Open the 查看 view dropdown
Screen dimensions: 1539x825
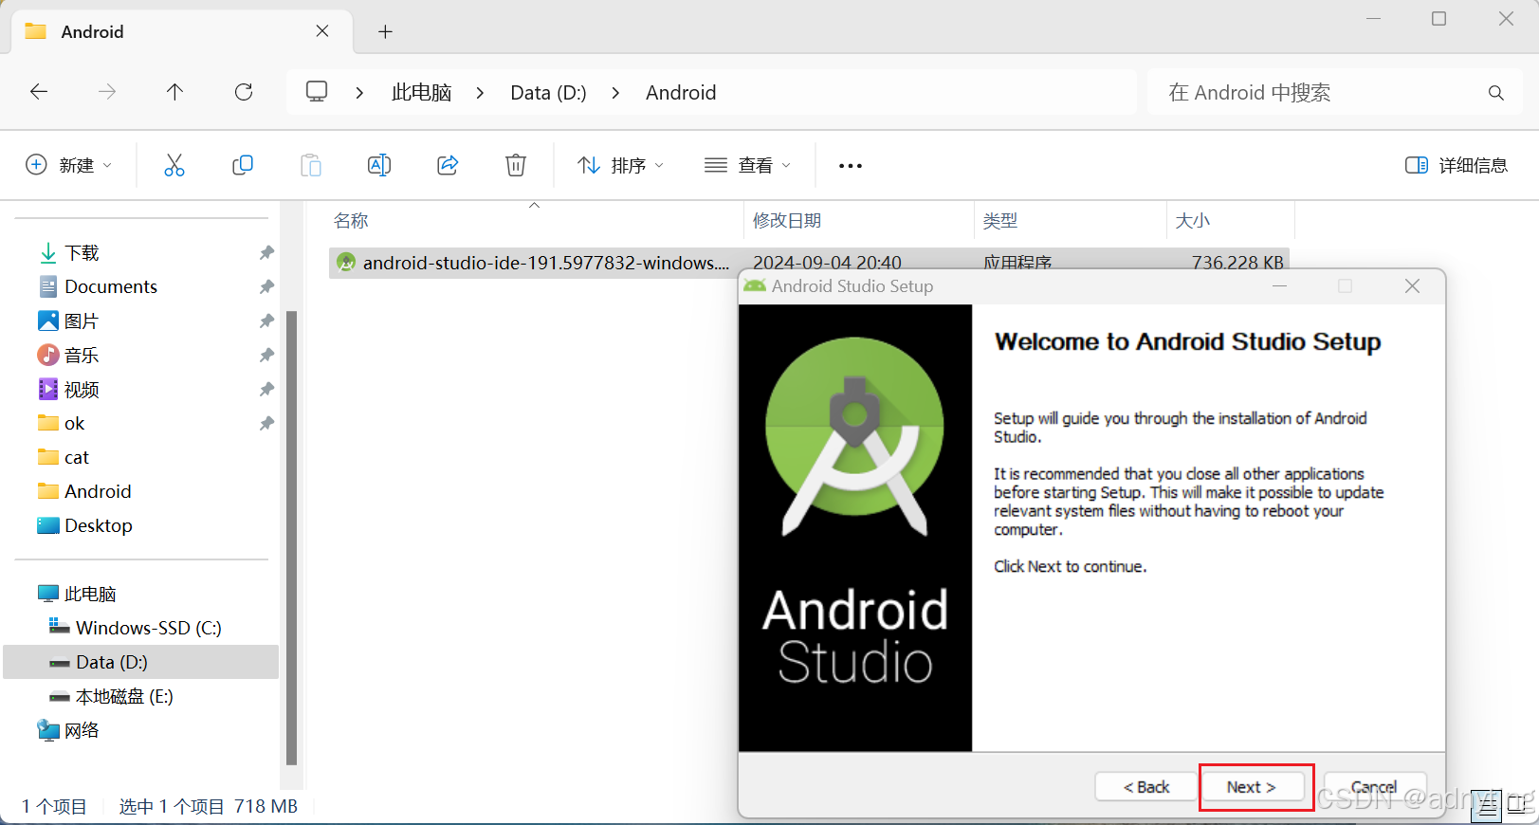(747, 165)
